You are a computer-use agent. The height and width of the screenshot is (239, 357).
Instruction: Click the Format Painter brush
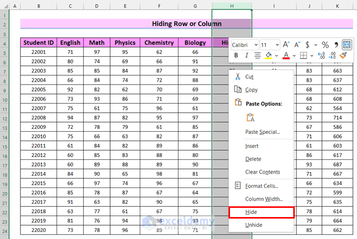tap(343, 56)
